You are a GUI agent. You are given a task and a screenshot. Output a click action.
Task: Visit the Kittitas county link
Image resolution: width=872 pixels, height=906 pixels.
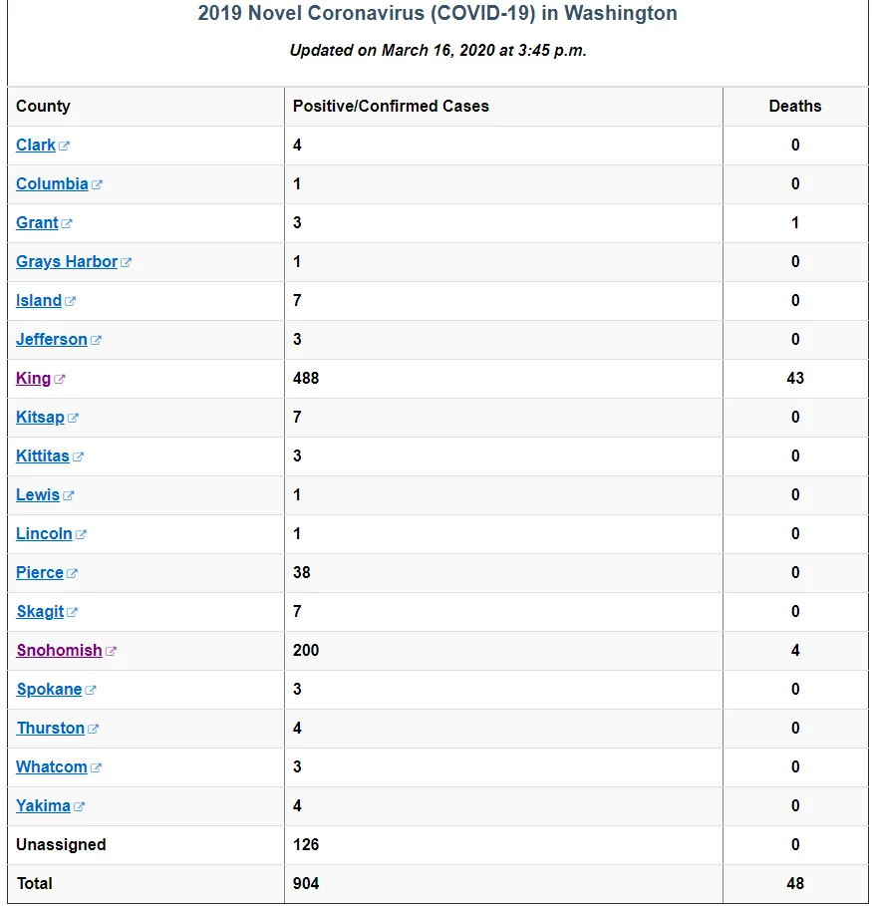pos(43,455)
